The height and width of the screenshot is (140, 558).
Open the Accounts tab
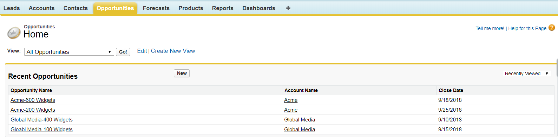coord(41,8)
